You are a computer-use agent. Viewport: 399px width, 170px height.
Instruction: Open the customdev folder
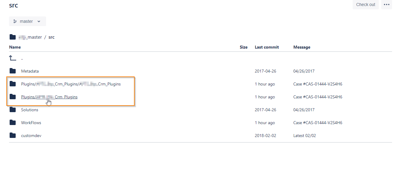(31, 136)
